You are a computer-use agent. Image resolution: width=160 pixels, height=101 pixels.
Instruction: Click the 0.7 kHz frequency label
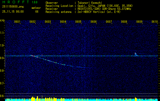2,83
